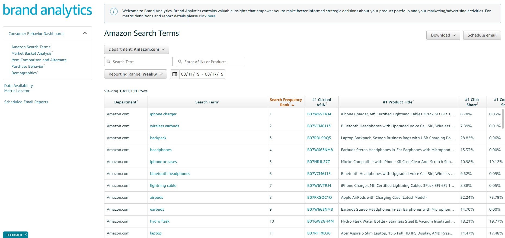505x238 pixels.
Task: Open Market Basket Analysis dashboard
Action: point(31,54)
